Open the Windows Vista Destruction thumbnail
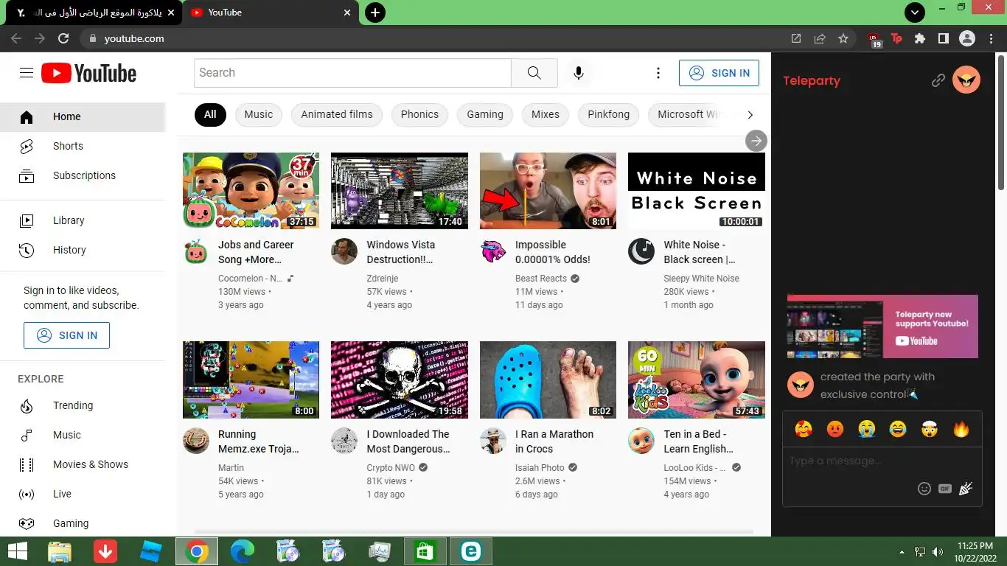This screenshot has width=1007, height=566. coord(400,191)
